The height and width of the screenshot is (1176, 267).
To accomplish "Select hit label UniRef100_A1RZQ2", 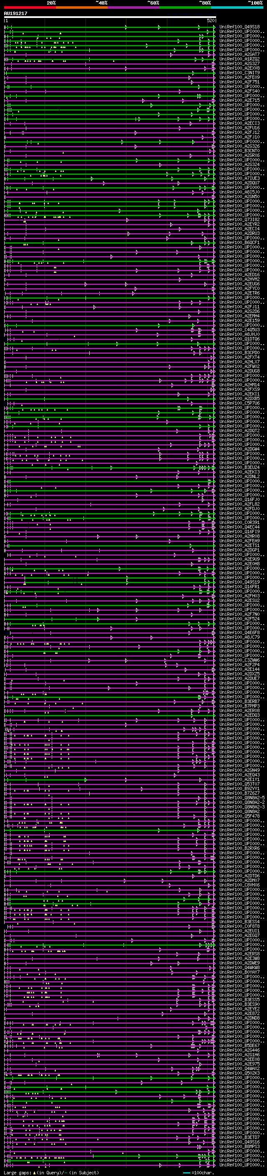I will coord(239,59).
